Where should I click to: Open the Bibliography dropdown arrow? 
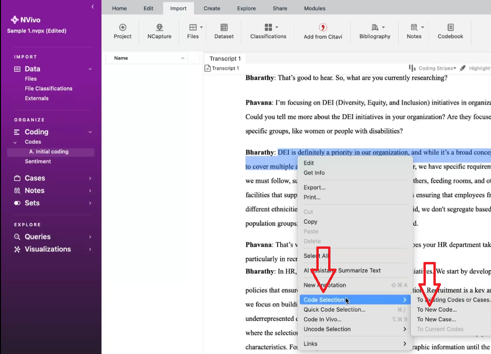pyautogui.click(x=384, y=27)
